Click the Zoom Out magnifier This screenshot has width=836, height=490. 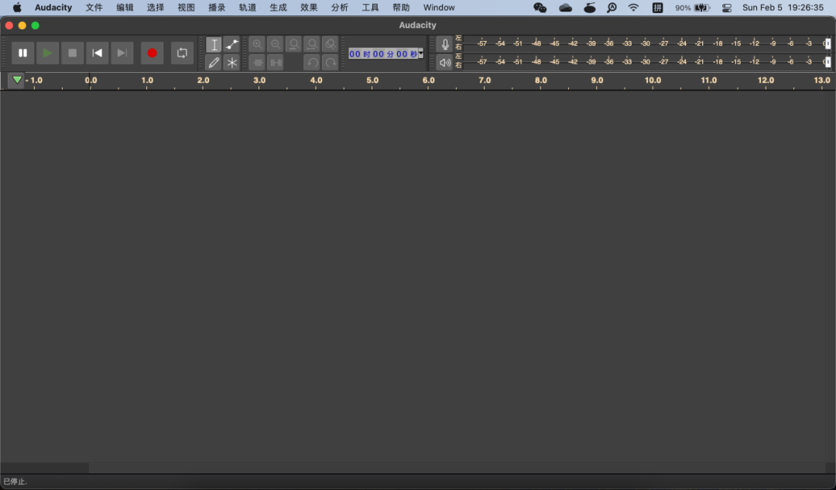click(275, 45)
